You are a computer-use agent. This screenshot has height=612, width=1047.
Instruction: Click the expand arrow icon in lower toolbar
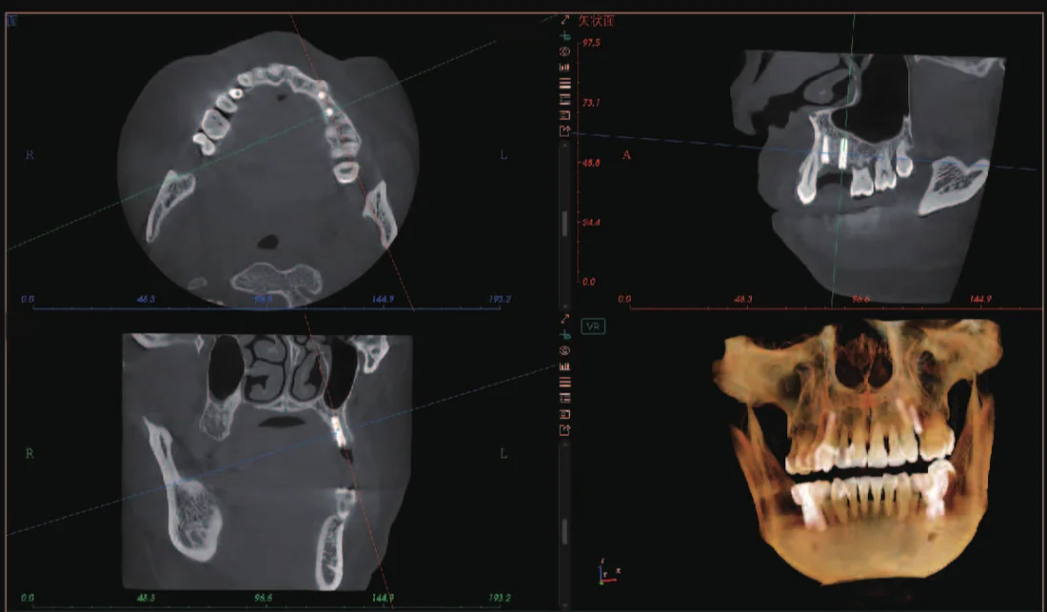[564, 319]
